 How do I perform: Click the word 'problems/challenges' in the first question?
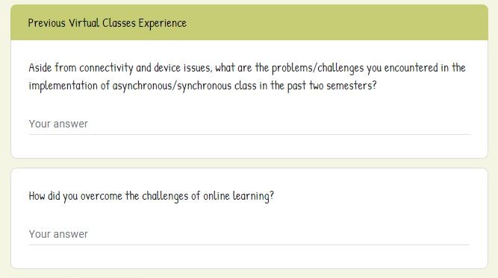(317, 68)
